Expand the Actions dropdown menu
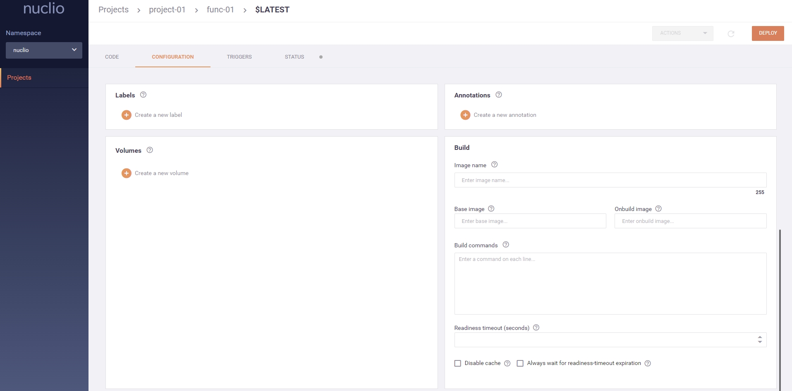Screen dimensions: 792x391 (x=682, y=33)
